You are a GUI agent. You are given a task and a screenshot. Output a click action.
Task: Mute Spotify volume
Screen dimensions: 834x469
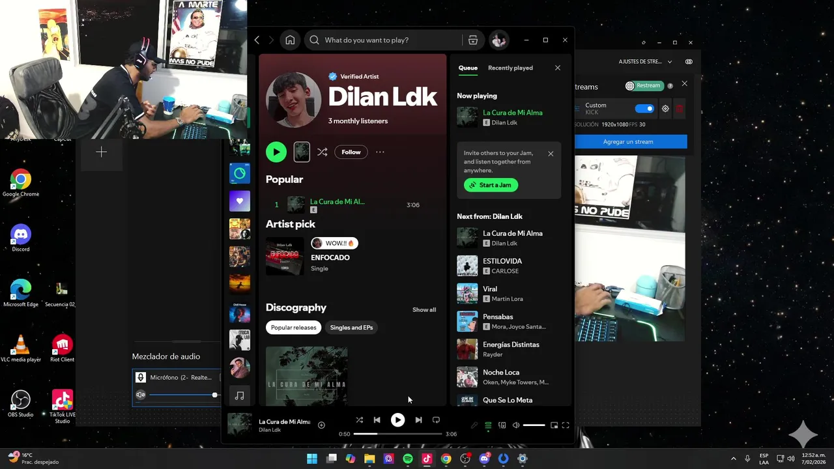(x=516, y=425)
